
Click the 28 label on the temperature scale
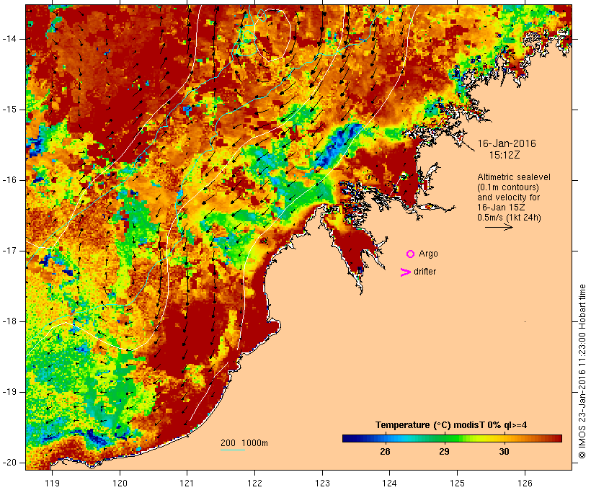[385, 451]
